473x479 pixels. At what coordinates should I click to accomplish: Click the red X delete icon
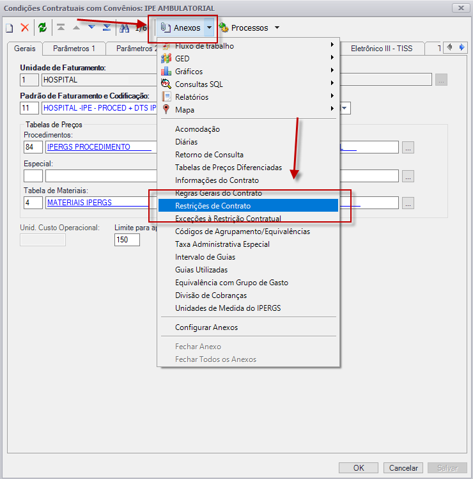[25, 27]
